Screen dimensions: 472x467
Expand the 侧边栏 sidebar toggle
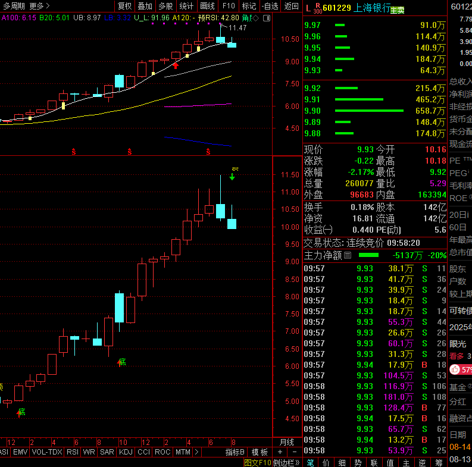[x=286, y=462]
